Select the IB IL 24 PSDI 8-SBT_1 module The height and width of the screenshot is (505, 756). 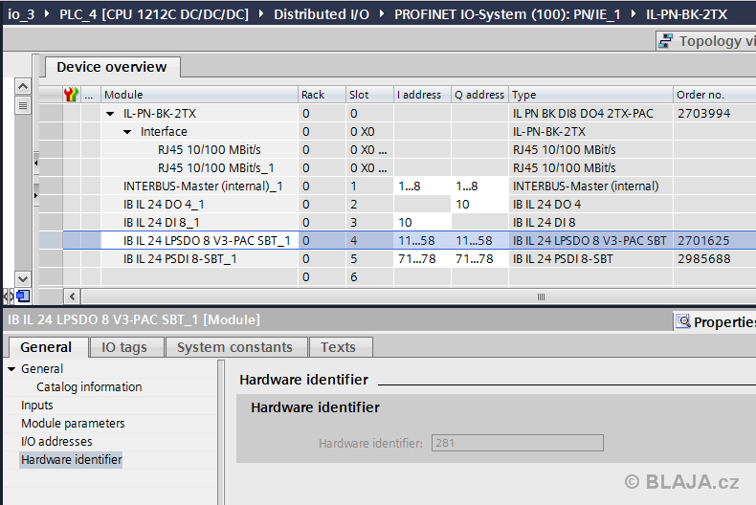click(180, 259)
